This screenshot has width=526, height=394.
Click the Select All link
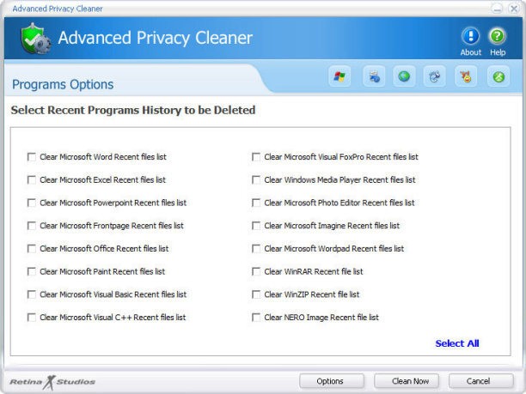[x=457, y=343]
